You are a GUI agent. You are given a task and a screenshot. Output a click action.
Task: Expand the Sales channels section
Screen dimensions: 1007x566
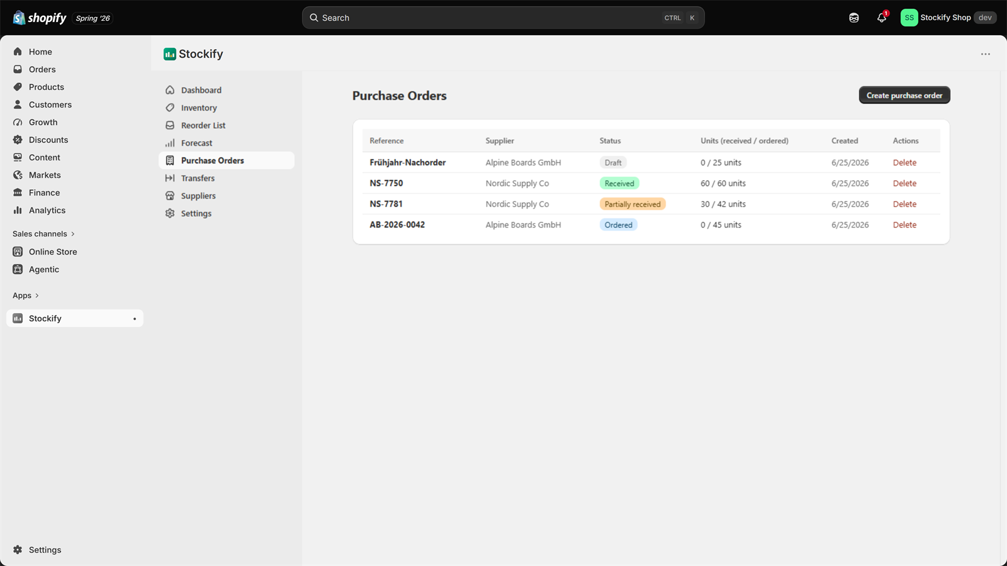[43, 234]
